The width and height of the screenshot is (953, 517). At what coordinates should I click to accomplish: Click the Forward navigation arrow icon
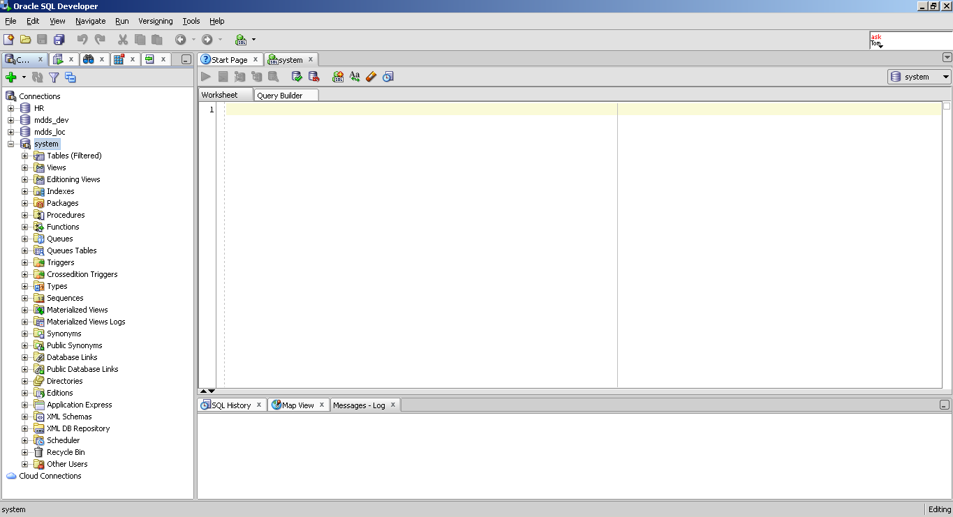pos(207,40)
